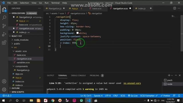Split the editor to the right

pos(174,8)
